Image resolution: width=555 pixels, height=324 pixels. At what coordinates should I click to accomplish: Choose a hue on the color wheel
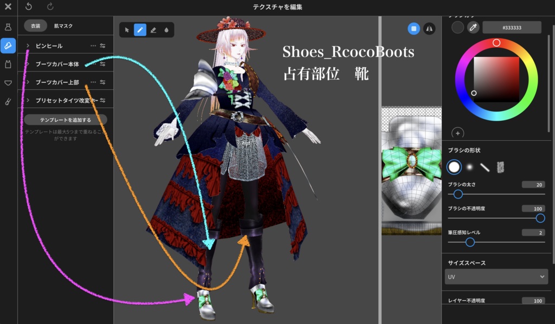click(x=498, y=42)
